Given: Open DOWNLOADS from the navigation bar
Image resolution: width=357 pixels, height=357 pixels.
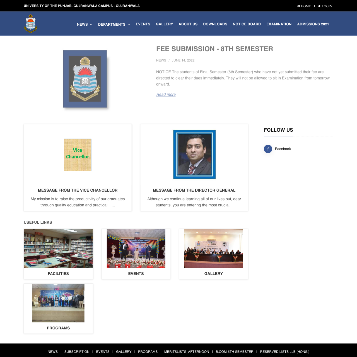Looking at the screenshot, I should click(215, 24).
